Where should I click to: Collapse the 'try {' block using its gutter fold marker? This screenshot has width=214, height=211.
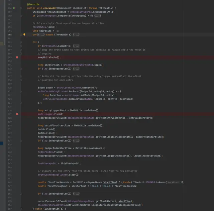point(21,42)
